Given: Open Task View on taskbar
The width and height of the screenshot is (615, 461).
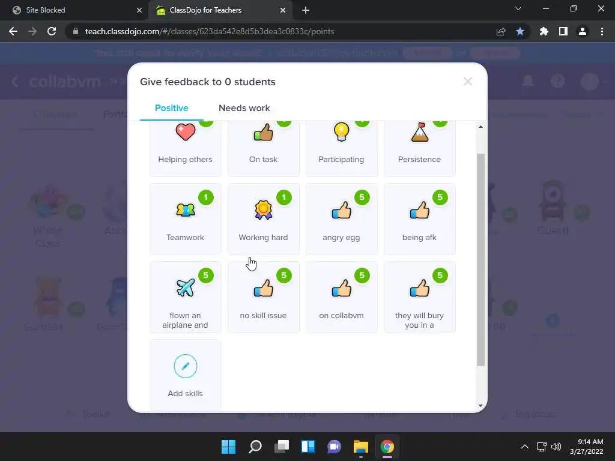Looking at the screenshot, I should click(x=281, y=447).
